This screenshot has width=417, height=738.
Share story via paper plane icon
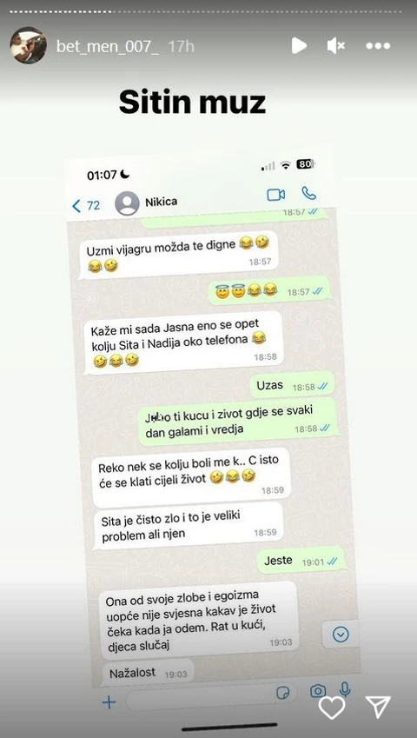[378, 707]
